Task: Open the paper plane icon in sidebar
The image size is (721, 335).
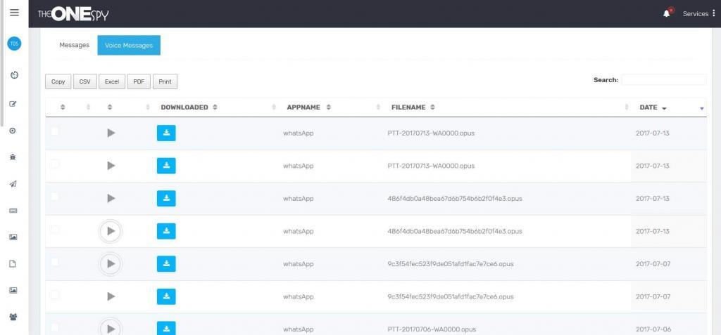Action: pos(13,184)
